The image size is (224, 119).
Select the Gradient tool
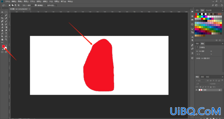coord(6,27)
